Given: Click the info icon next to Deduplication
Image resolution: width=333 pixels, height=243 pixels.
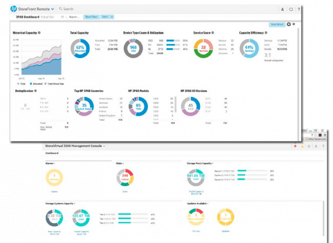Looking at the screenshot, I should [x=36, y=91].
